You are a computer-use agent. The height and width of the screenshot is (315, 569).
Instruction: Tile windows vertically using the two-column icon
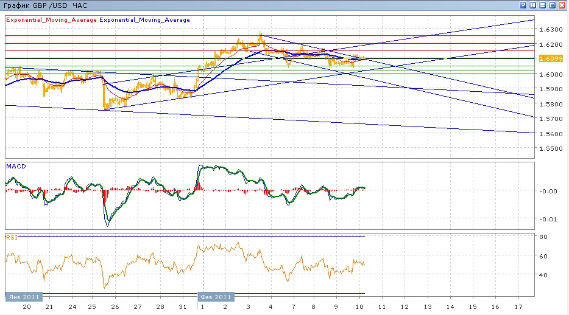[533, 5]
